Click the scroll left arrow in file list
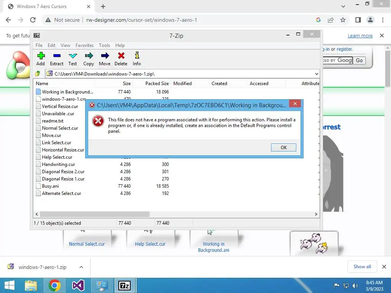Image resolution: width=391 pixels, height=293 pixels. pyautogui.click(x=37, y=214)
